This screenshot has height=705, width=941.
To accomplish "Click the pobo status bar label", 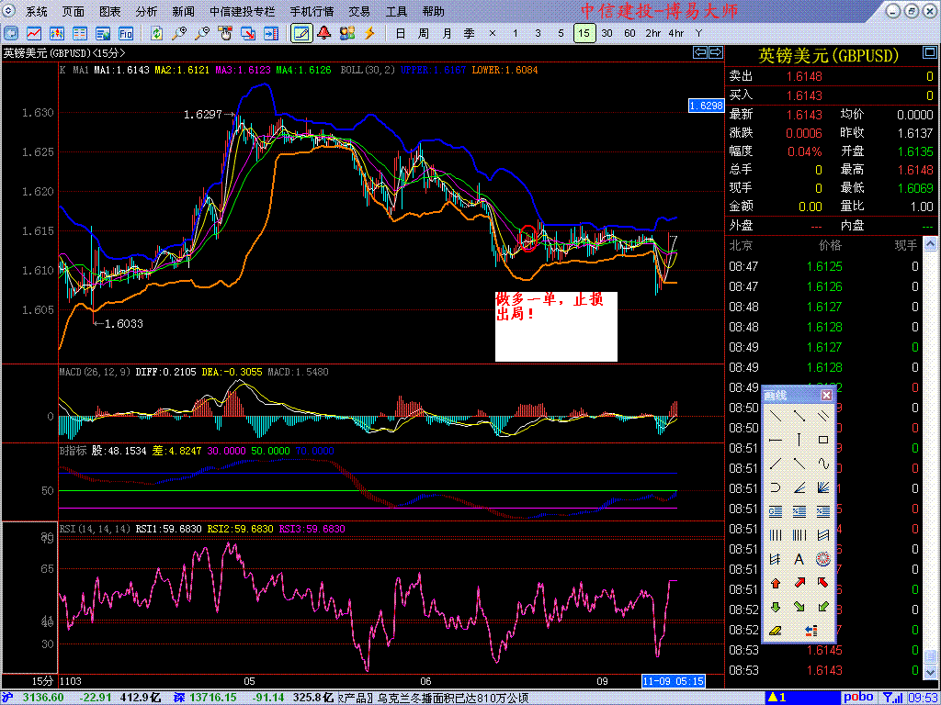I will pos(859,698).
